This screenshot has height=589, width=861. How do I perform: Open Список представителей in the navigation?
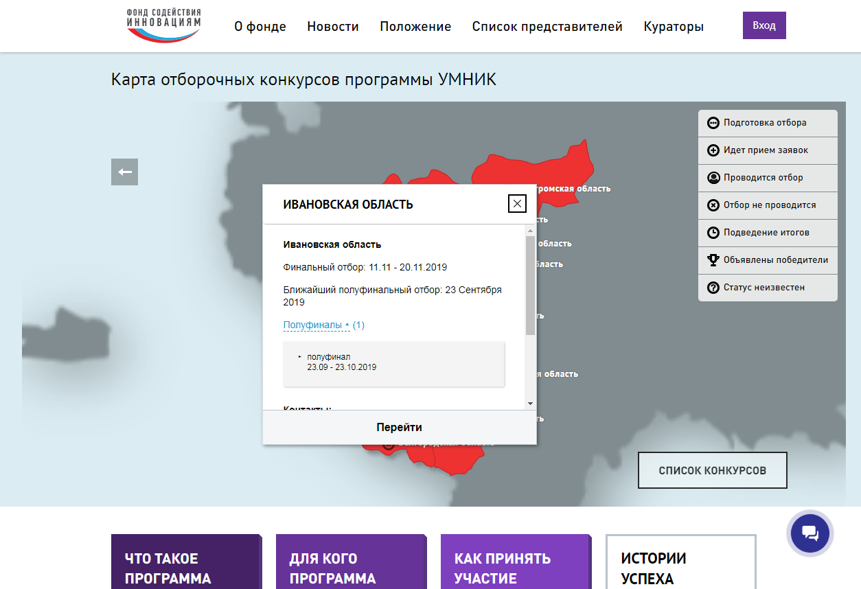click(547, 27)
